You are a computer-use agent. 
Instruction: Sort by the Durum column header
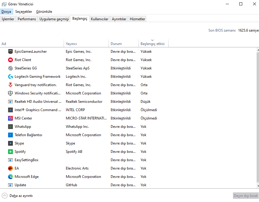pyautogui.click(x=124, y=43)
